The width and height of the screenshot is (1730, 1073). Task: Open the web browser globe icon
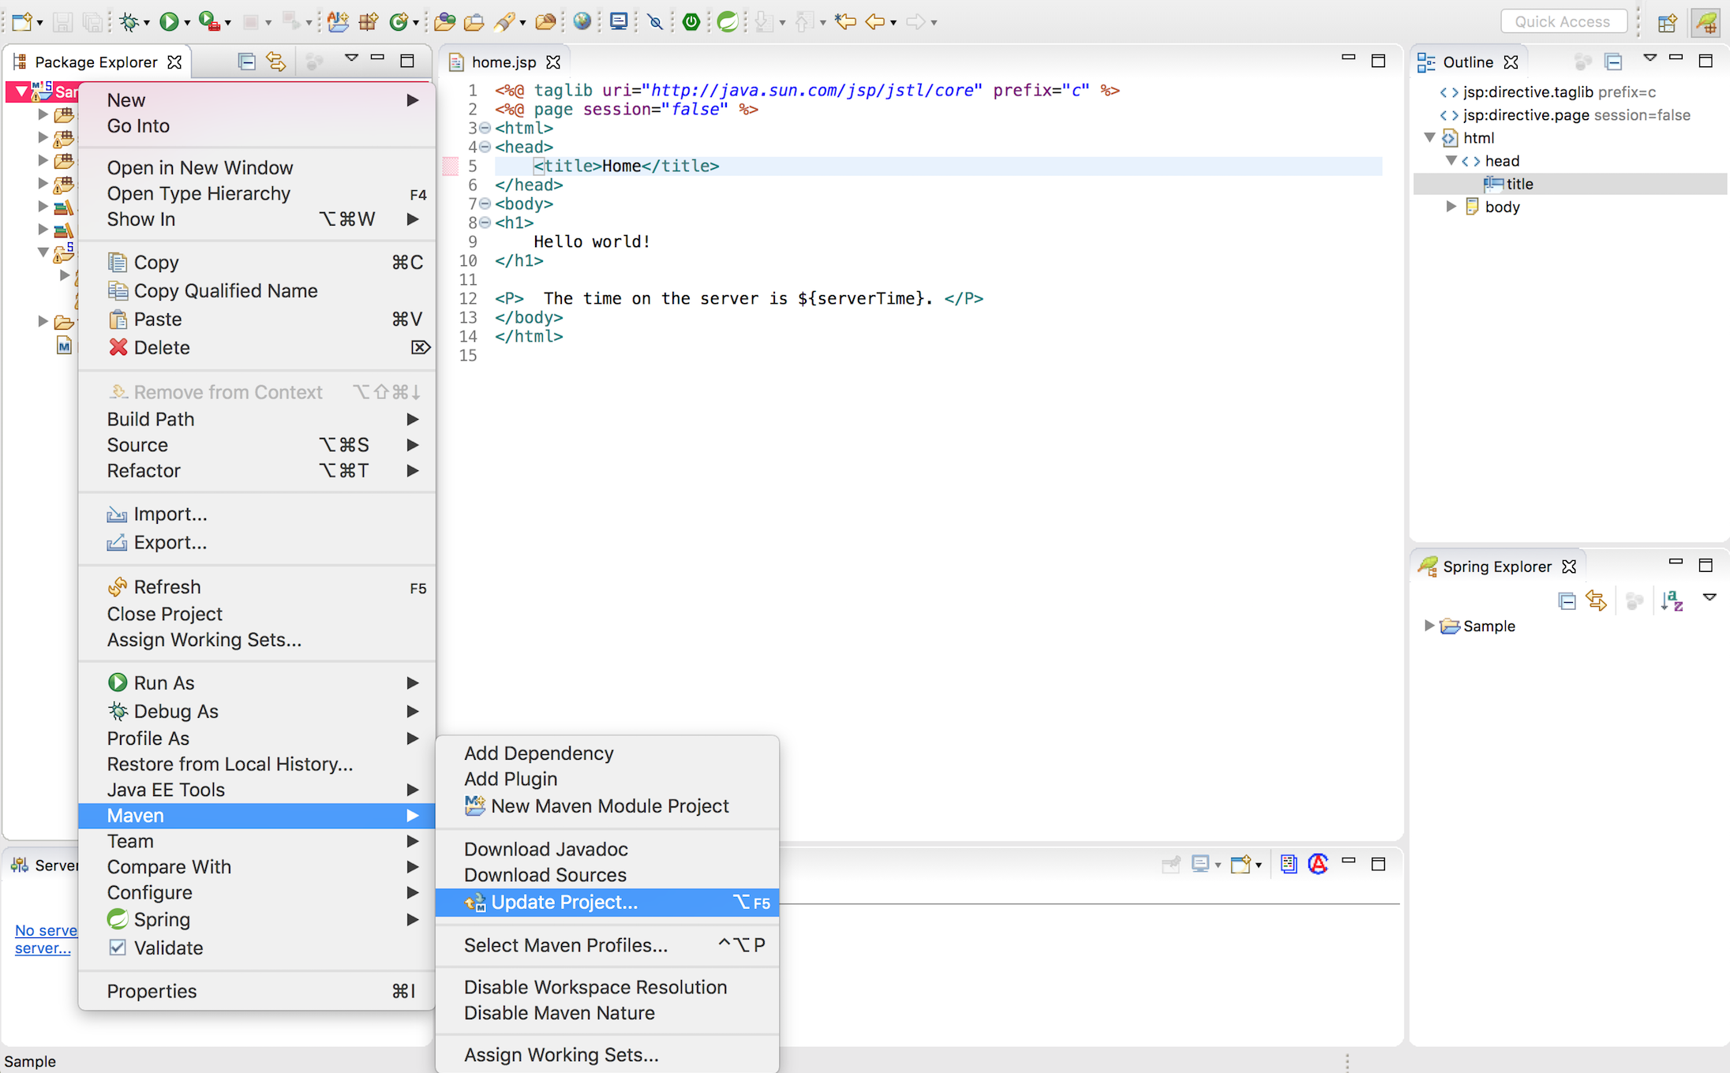[582, 21]
